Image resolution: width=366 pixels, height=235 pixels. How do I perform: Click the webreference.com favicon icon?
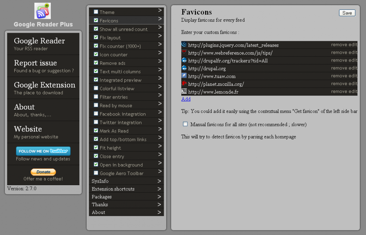pyautogui.click(x=184, y=53)
